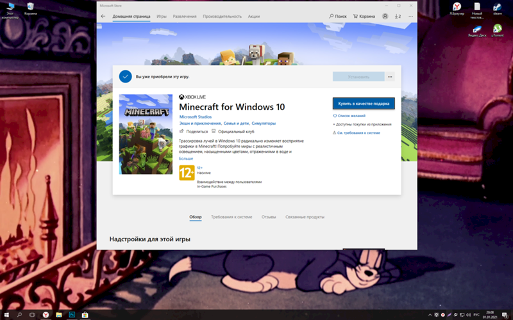Viewport: 513px width, 320px height.
Task: Open the Корзина recycle bin desktop icon
Action: point(30,9)
